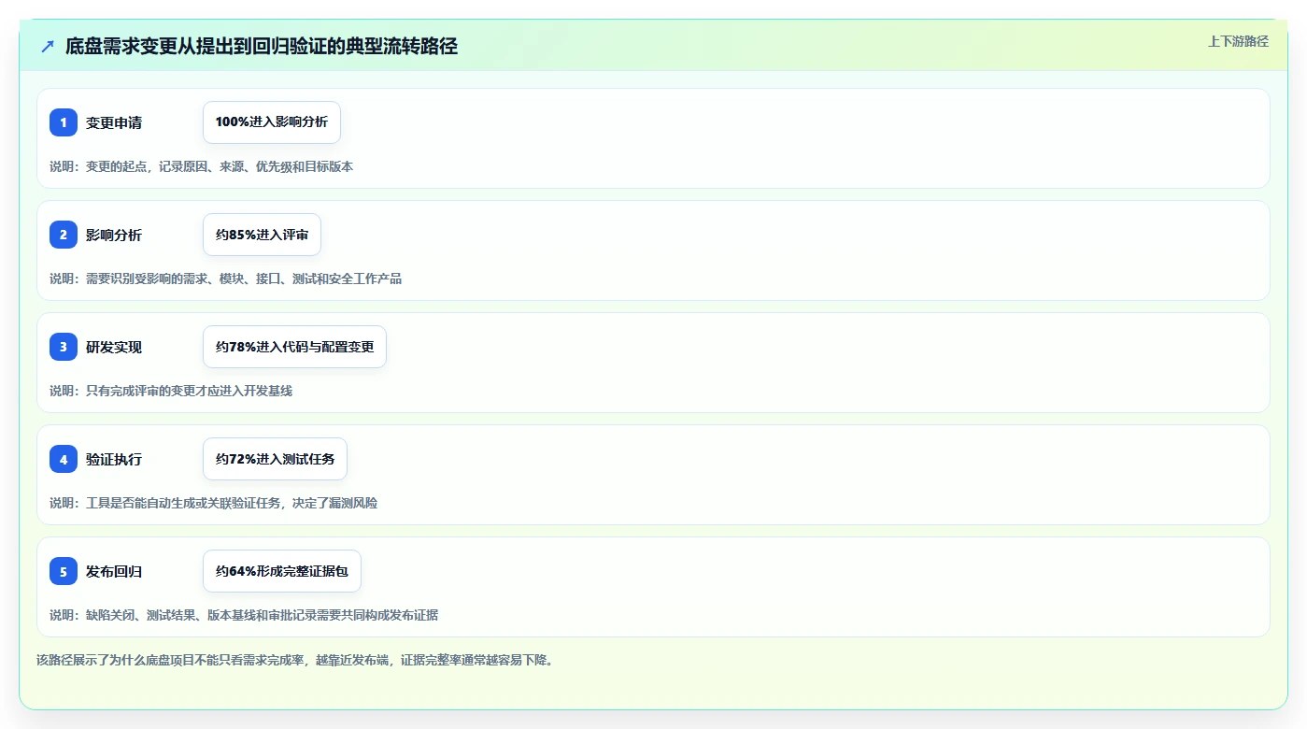The width and height of the screenshot is (1307, 729).
Task: Select step number 3 badge
Action: click(x=64, y=347)
